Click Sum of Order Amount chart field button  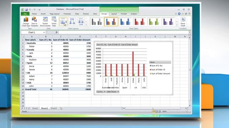pos(130,44)
